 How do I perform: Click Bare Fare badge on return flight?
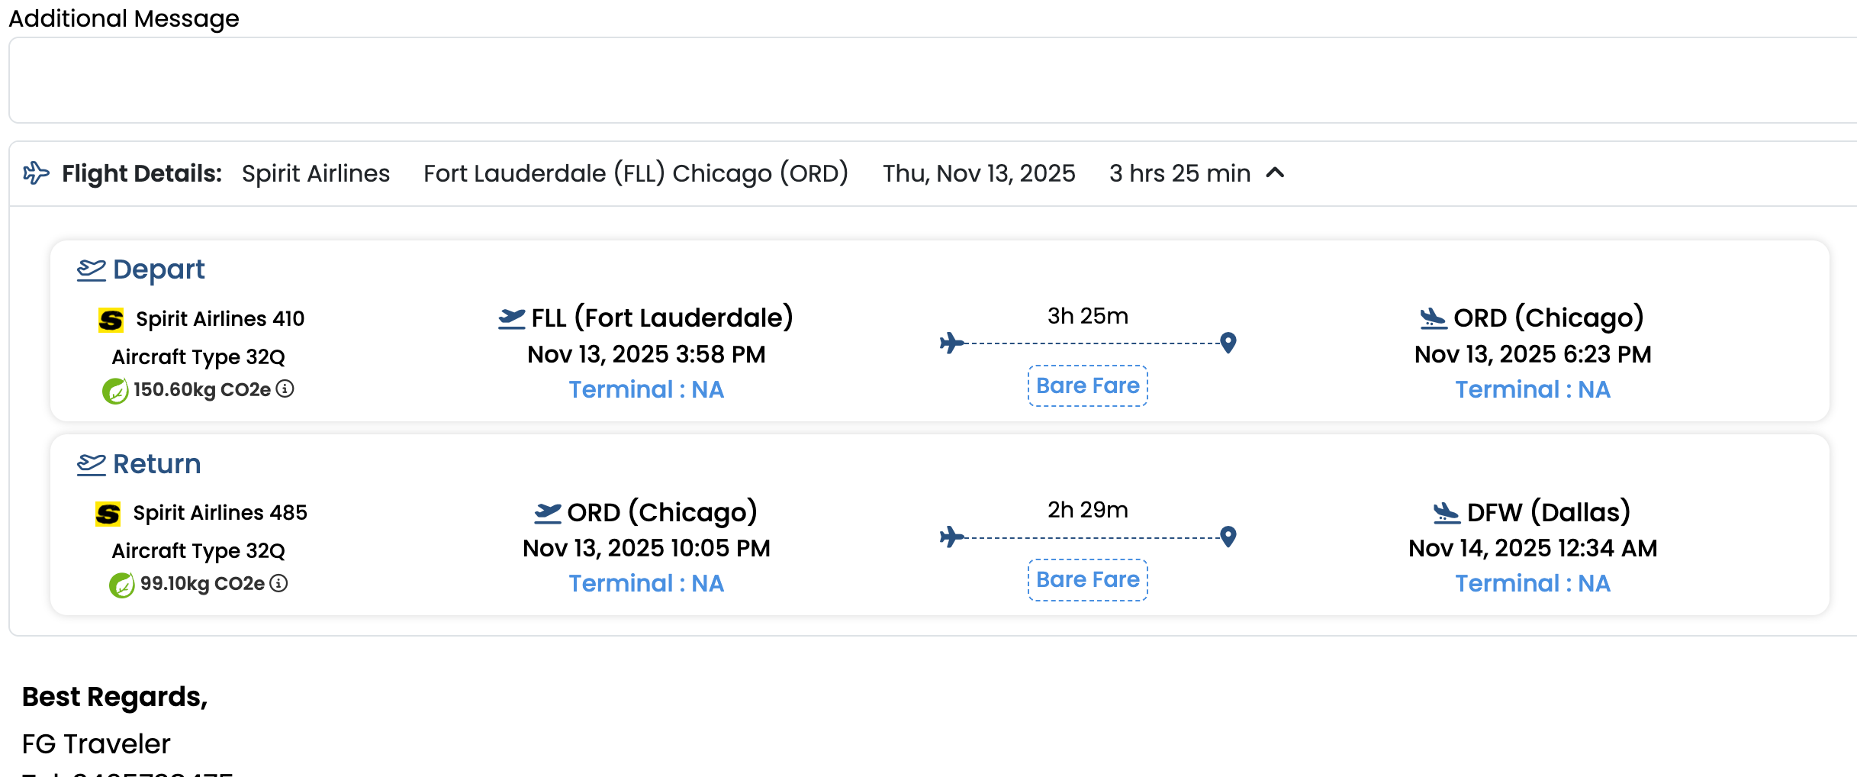pyautogui.click(x=1087, y=580)
